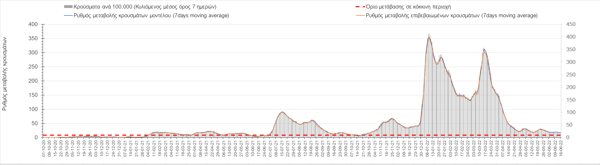Click the 06-01-22 date label
Image resolution: width=600 pixels, height=165 pixels.
point(427,149)
